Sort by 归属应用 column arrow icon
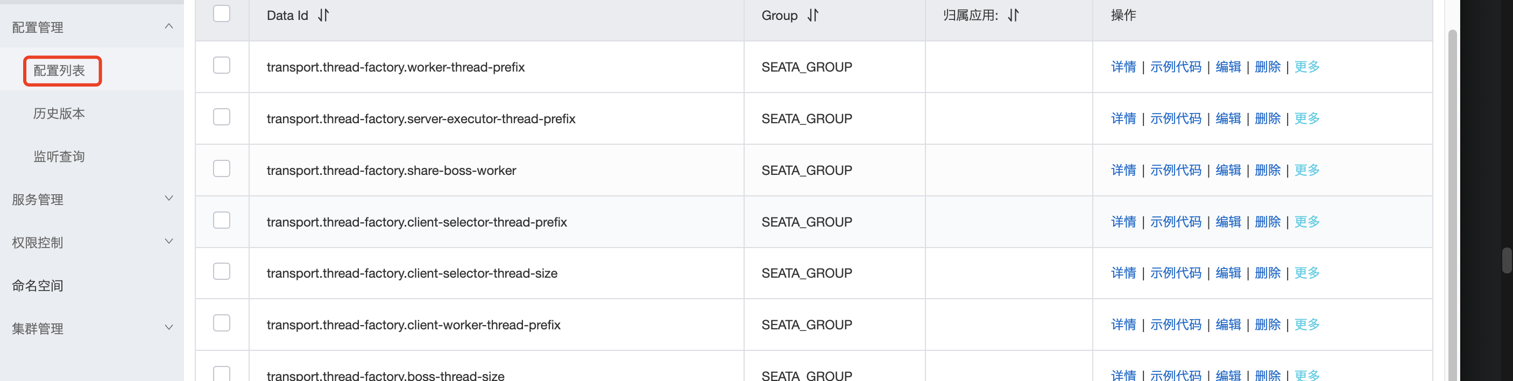The height and width of the screenshot is (381, 1513). coord(1013,15)
